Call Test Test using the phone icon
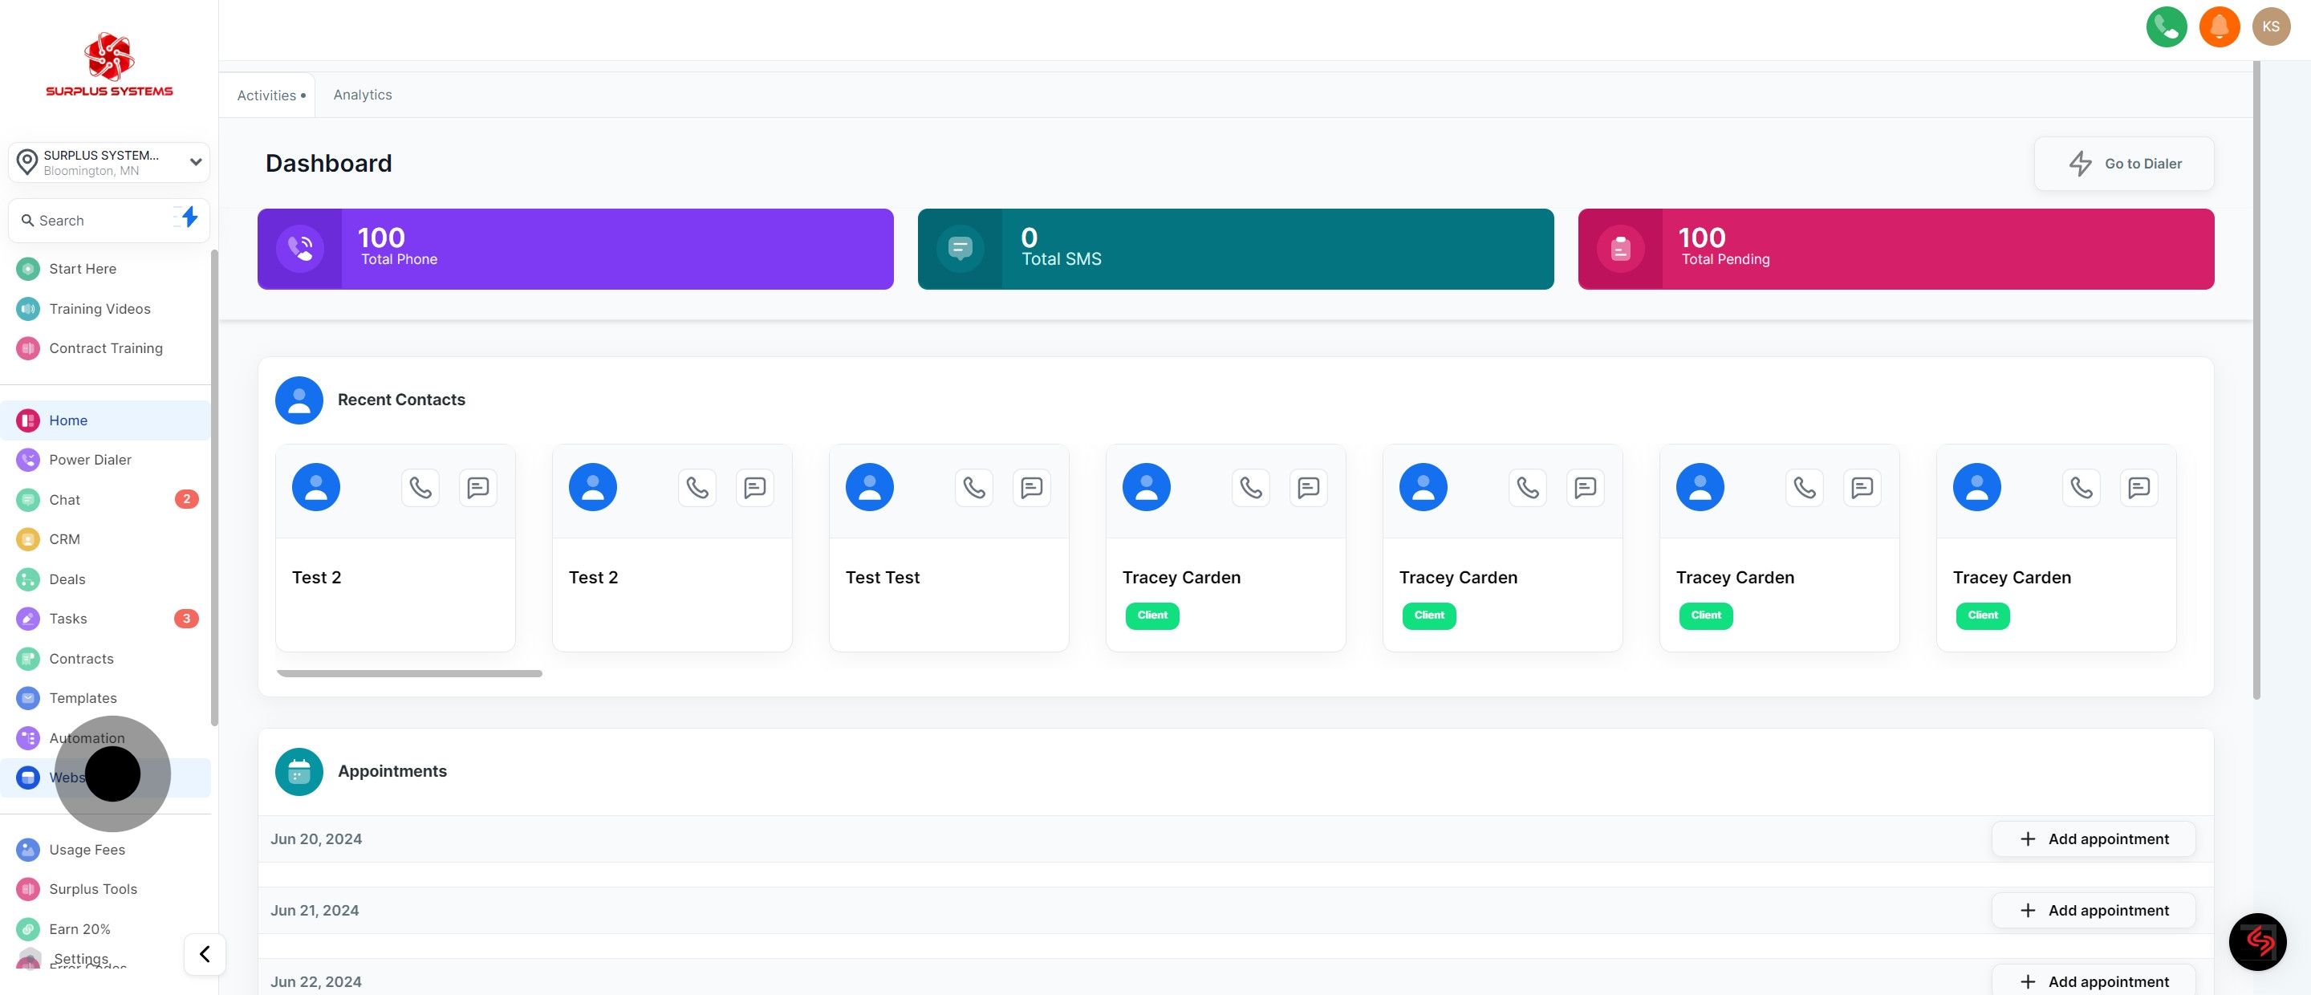 tap(973, 487)
